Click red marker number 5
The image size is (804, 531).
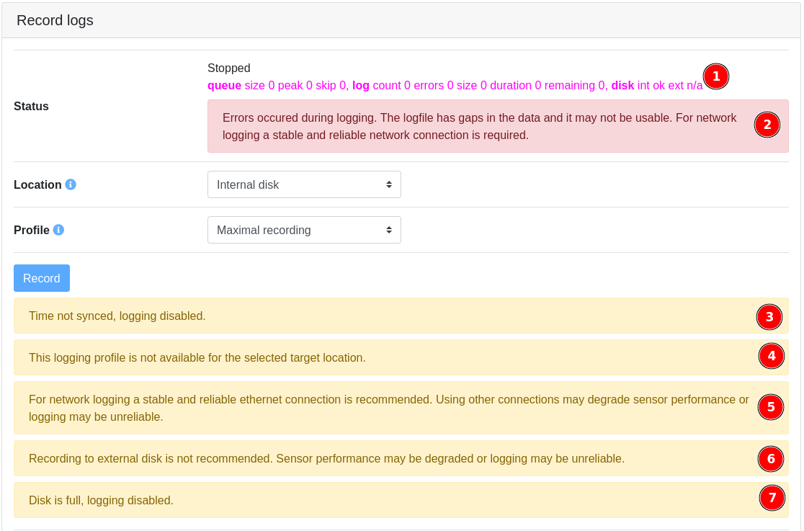(x=770, y=407)
